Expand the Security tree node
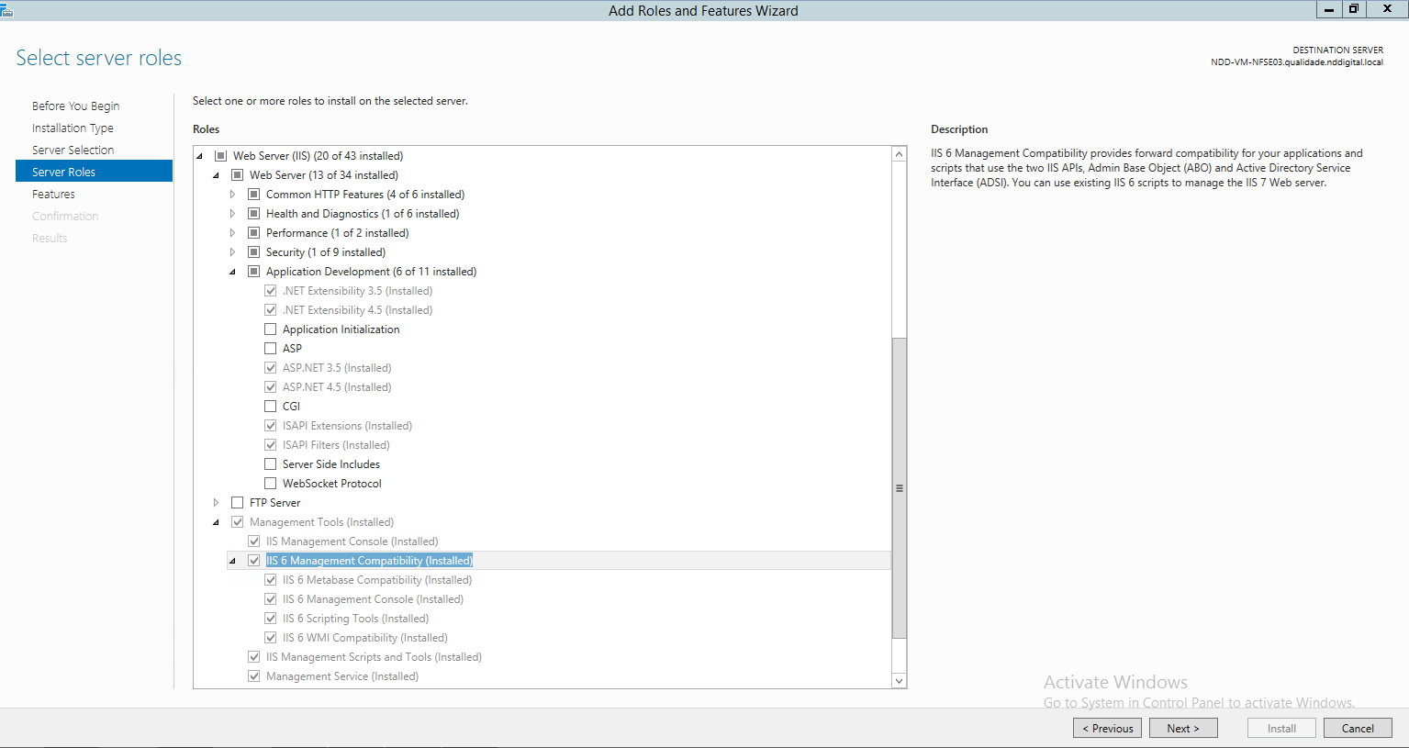The height and width of the screenshot is (748, 1409). click(232, 251)
